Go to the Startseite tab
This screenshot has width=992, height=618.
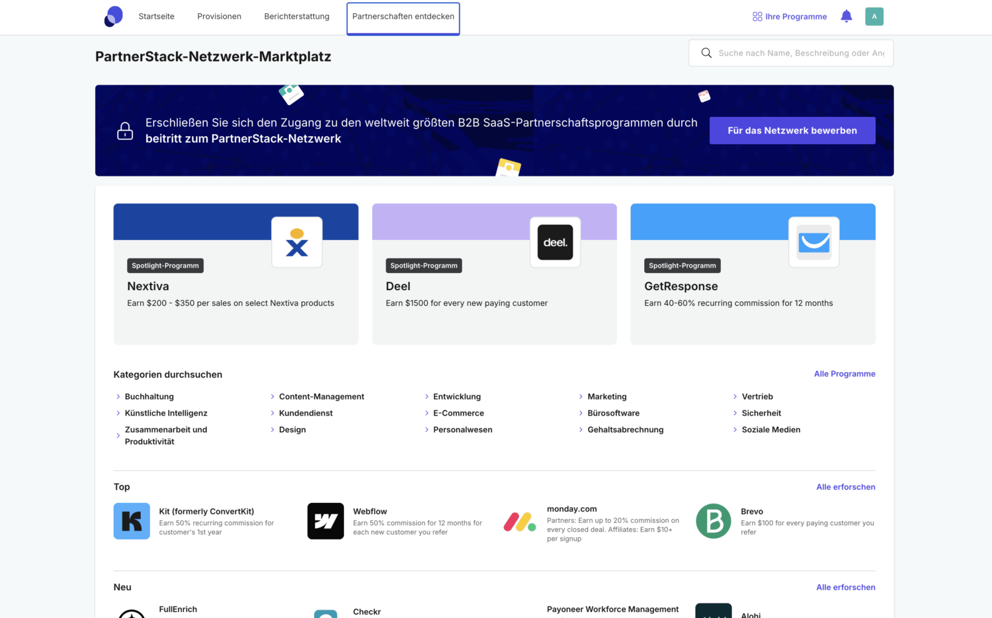[157, 17]
